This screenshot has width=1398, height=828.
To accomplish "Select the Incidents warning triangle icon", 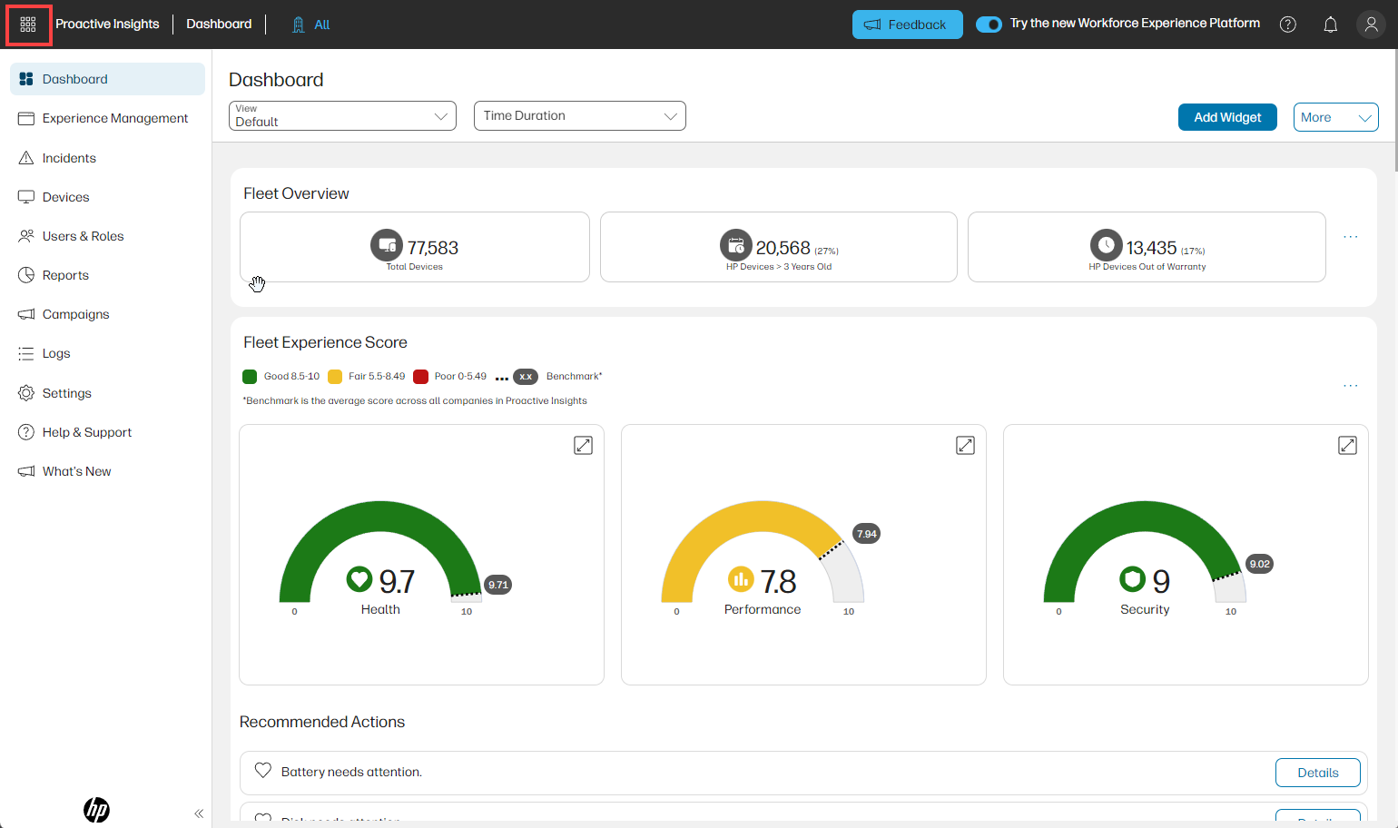I will click(x=27, y=157).
